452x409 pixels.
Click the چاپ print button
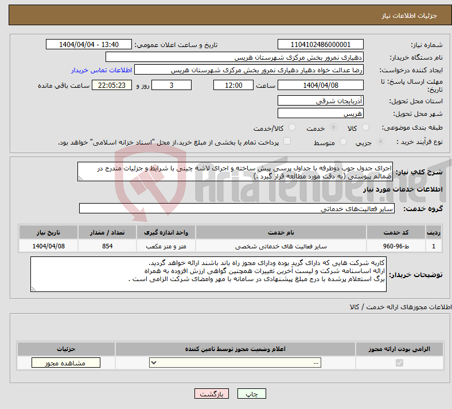coord(252,394)
